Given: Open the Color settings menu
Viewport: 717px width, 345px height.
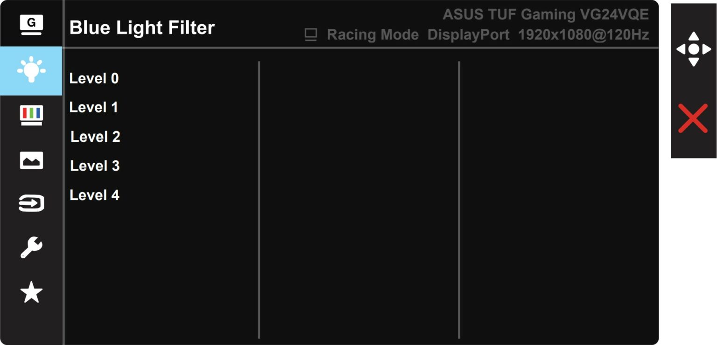Looking at the screenshot, I should click(31, 115).
